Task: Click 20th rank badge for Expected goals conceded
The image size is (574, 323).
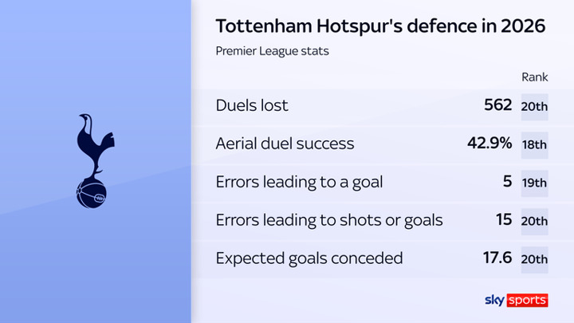Action: point(535,259)
